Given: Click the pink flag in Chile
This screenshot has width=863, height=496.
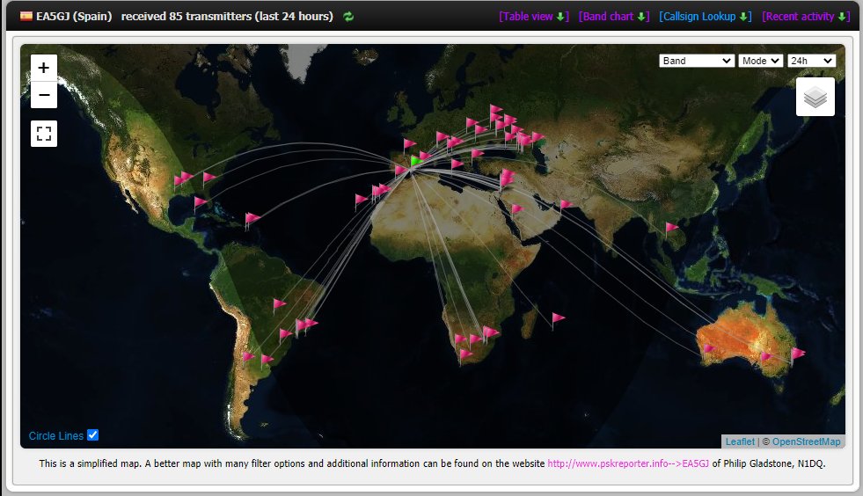Looking at the screenshot, I should pyautogui.click(x=248, y=358).
